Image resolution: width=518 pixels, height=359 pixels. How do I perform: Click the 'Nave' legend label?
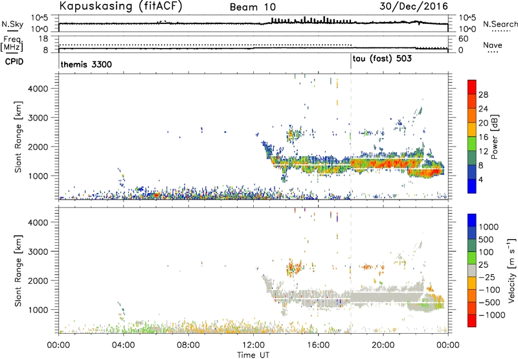click(x=493, y=45)
